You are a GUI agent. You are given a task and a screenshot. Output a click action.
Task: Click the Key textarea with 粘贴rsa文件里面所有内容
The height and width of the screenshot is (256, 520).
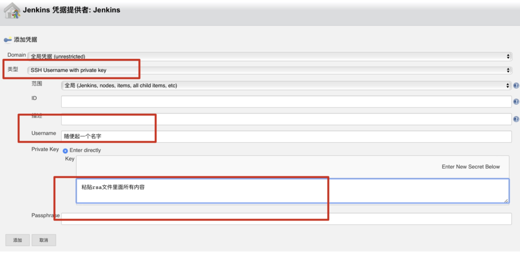(x=292, y=191)
